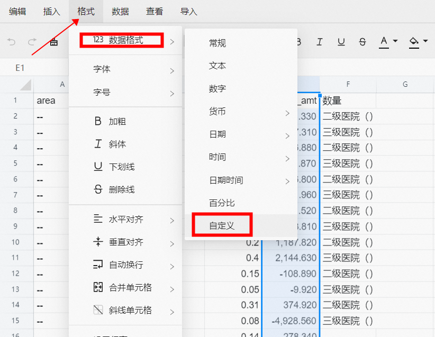Click the E1 cell name box

(x=20, y=68)
